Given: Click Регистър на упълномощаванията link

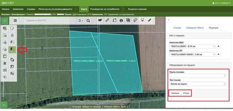Looking at the screenshot, I should pos(55,9).
